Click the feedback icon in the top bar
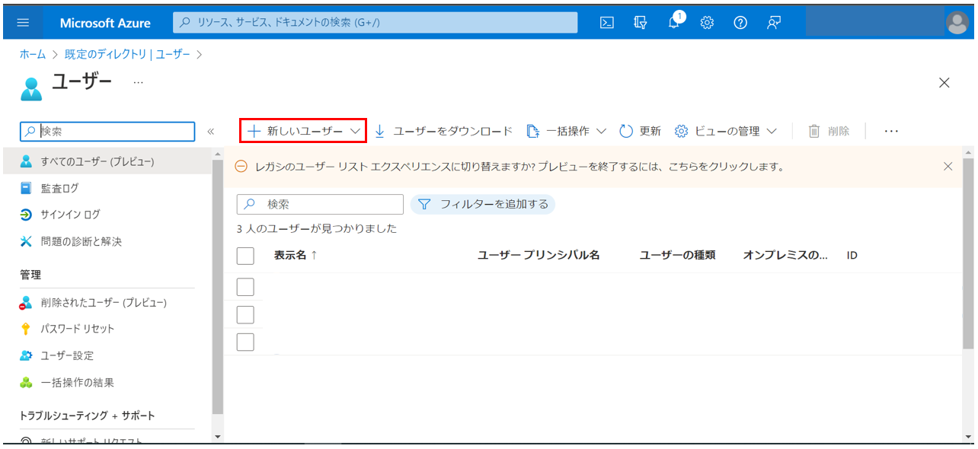This screenshot has width=978, height=449. 773,23
